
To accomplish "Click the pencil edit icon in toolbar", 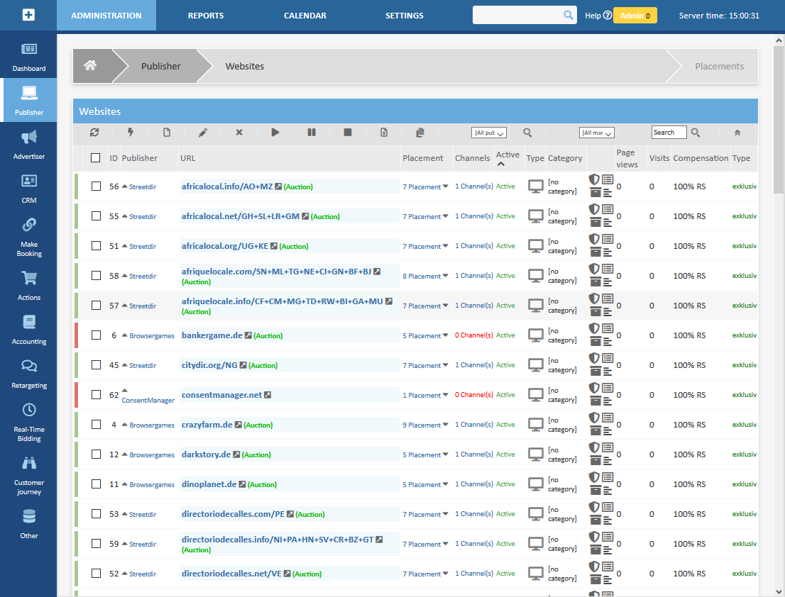I will click(x=203, y=133).
